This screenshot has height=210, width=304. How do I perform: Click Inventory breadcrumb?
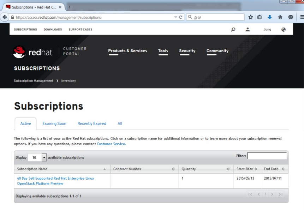click(68, 81)
